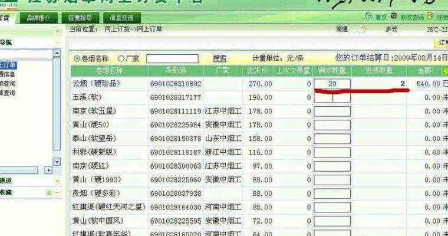Click the navigation list scroll-right arrow
The image size is (448, 236).
[x=48, y=170]
